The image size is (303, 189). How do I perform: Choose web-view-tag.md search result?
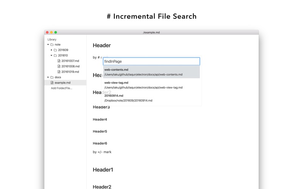(x=151, y=85)
